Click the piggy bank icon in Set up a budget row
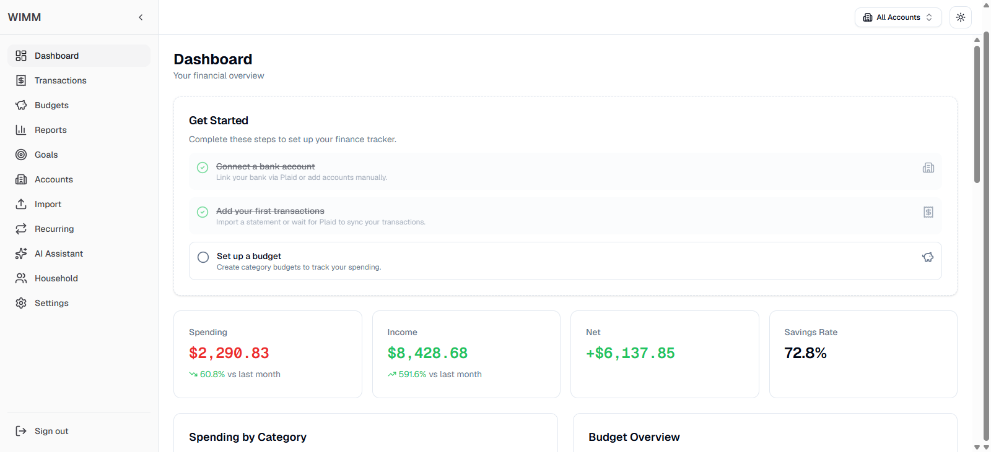 click(928, 257)
